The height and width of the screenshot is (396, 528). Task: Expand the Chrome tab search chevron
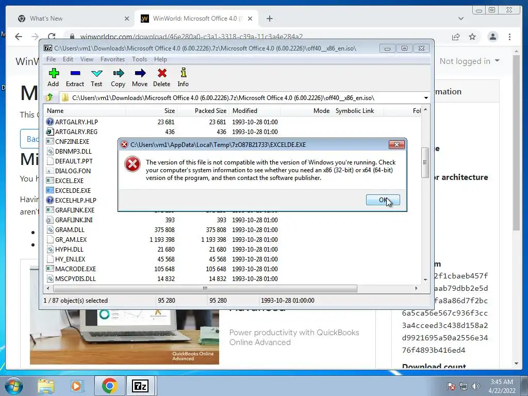click(x=461, y=19)
